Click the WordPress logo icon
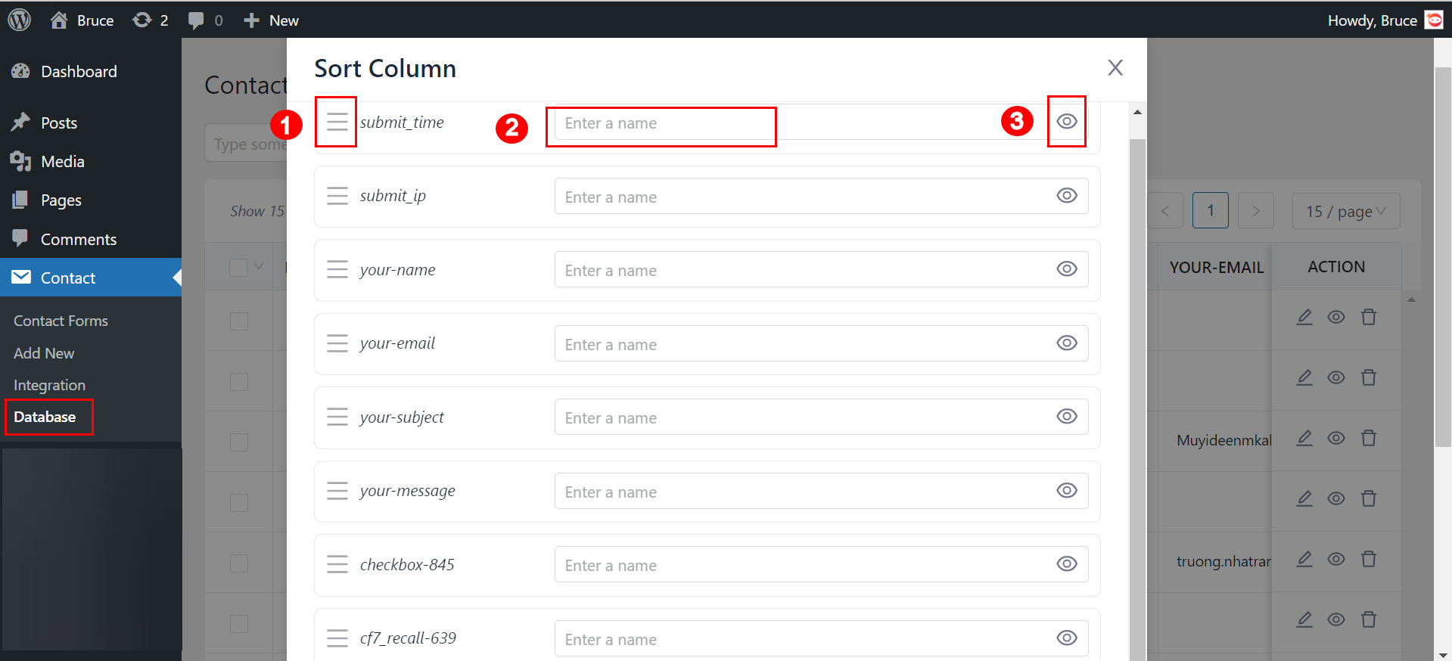 coord(20,20)
